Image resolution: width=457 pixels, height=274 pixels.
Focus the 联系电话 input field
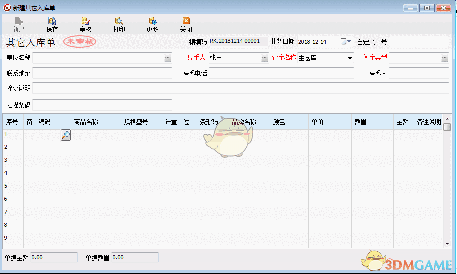click(x=281, y=73)
